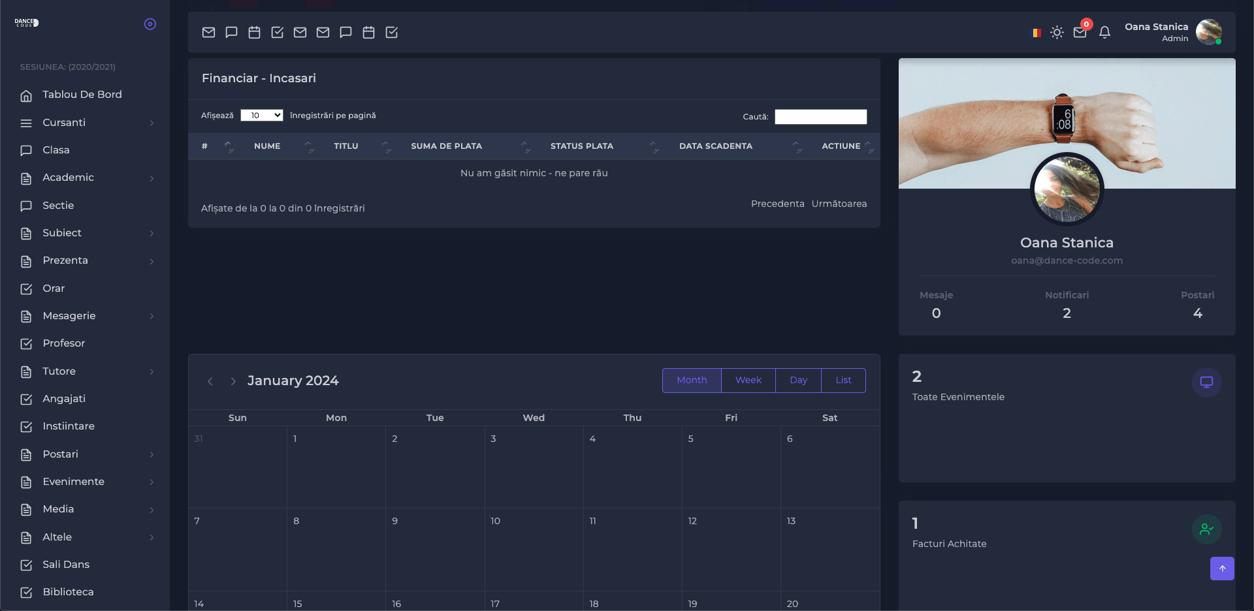Open the notifications bell
The image size is (1254, 611).
coord(1104,32)
